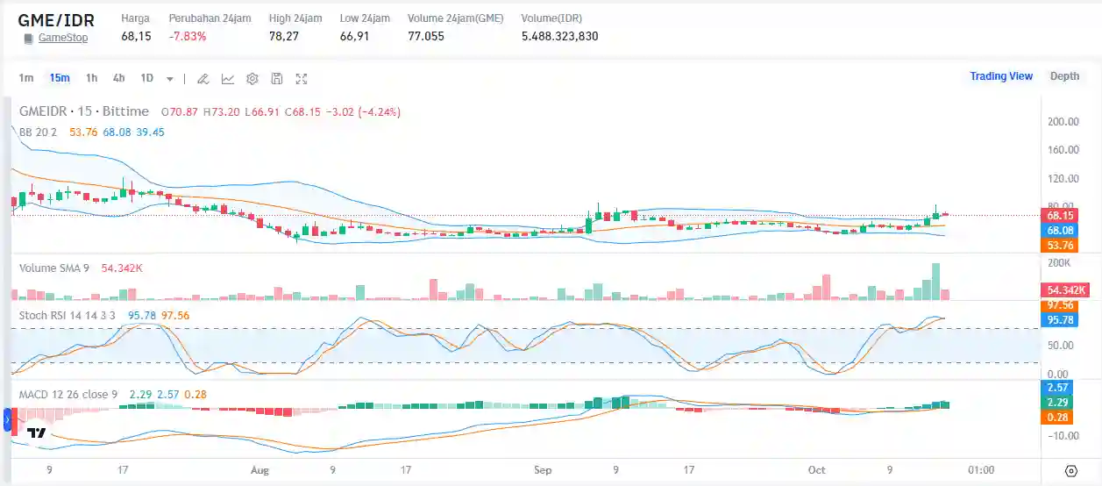Switch to Depth chart tab
This screenshot has height=486, width=1102.
(1064, 76)
